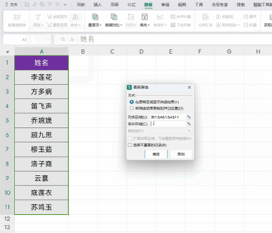Viewport: 272px width, 233px height.
Task: Select row 5 header
Action: [x=7, y=120]
